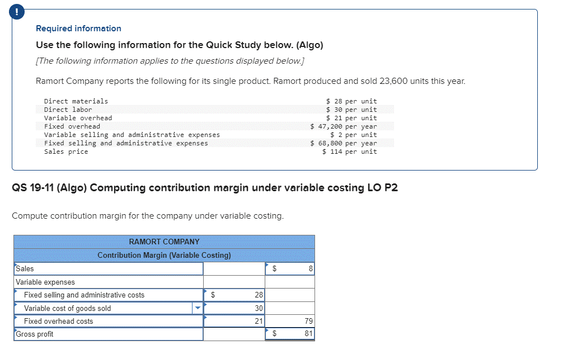Select the cell containing 28
The height and width of the screenshot is (359, 563).
tap(235, 295)
